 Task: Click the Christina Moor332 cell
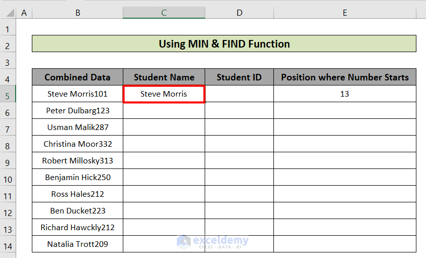[x=77, y=144]
